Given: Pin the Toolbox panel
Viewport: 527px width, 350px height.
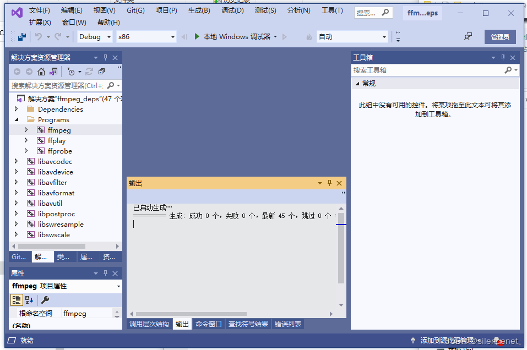Looking at the screenshot, I should (x=503, y=57).
